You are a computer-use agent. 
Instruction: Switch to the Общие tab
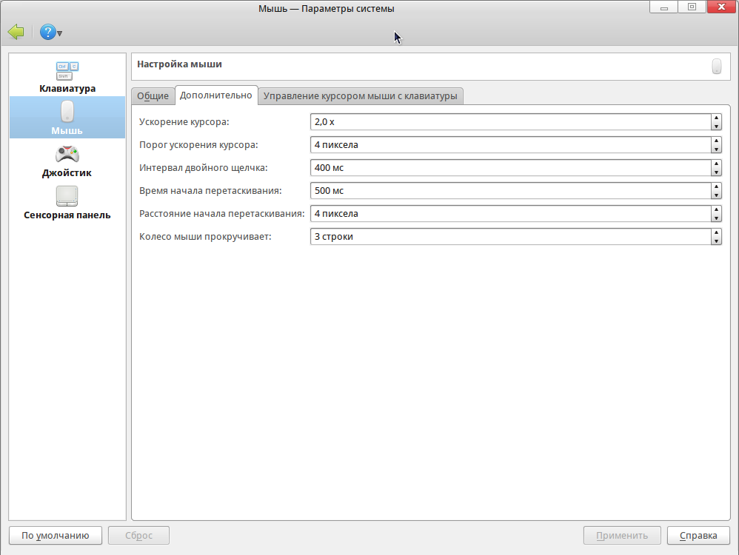point(153,95)
